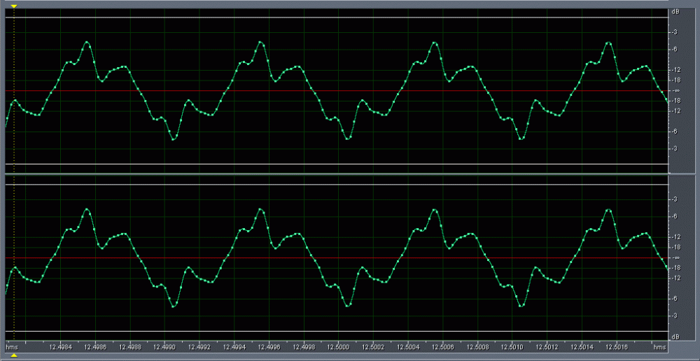Click the 12.4986 time ruler label
The image size is (700, 361).
point(94,346)
